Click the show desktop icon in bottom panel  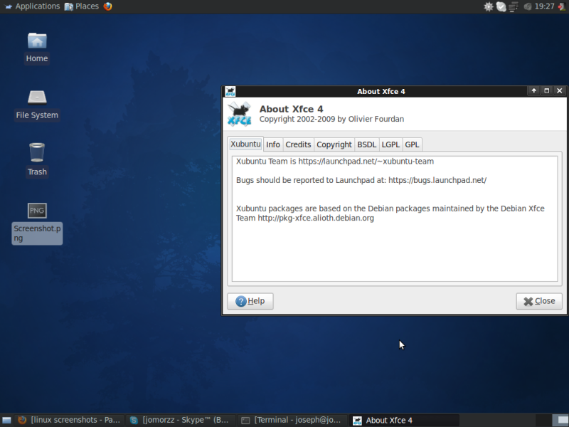coord(6,421)
